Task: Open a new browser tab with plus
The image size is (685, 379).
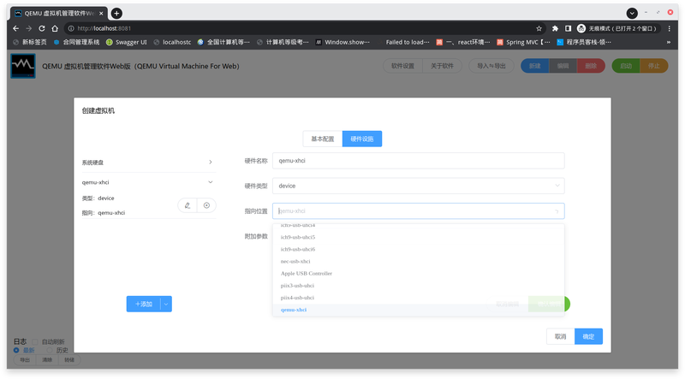Action: 116,13
